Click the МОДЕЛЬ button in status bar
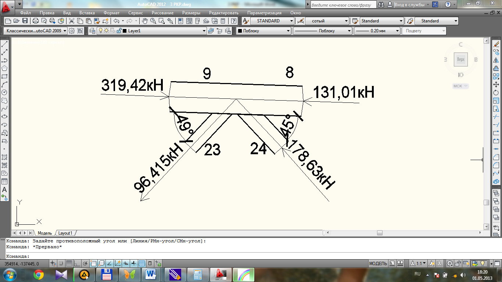 378,263
